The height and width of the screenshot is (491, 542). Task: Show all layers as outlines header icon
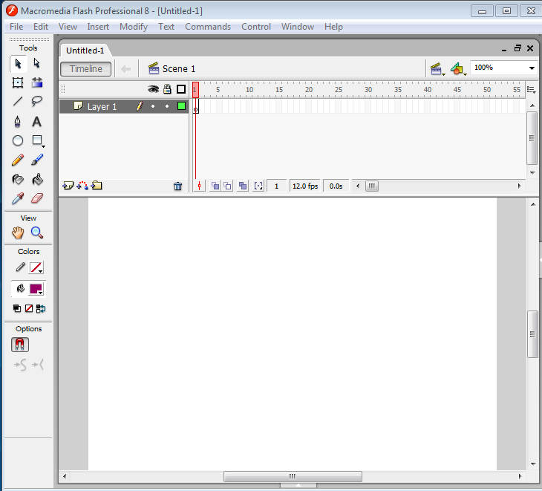[181, 89]
